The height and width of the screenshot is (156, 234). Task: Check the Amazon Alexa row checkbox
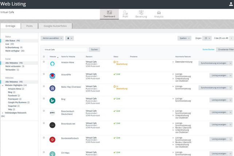(44, 62)
